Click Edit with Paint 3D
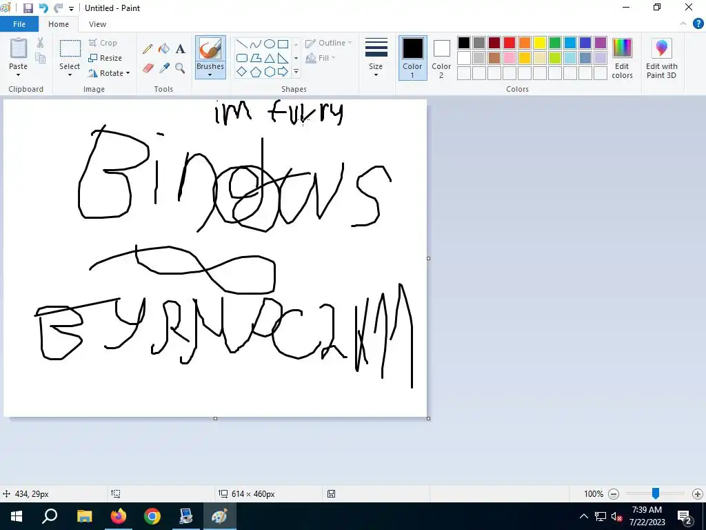Image resolution: width=706 pixels, height=530 pixels. tap(661, 58)
